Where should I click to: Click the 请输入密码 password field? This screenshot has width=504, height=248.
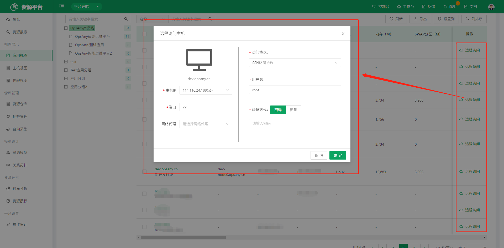pyautogui.click(x=295, y=123)
